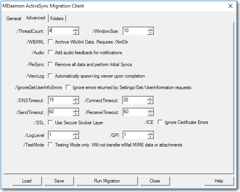Click inside the ThreadCount input field
The height and width of the screenshot is (192, 240).
[60, 31]
